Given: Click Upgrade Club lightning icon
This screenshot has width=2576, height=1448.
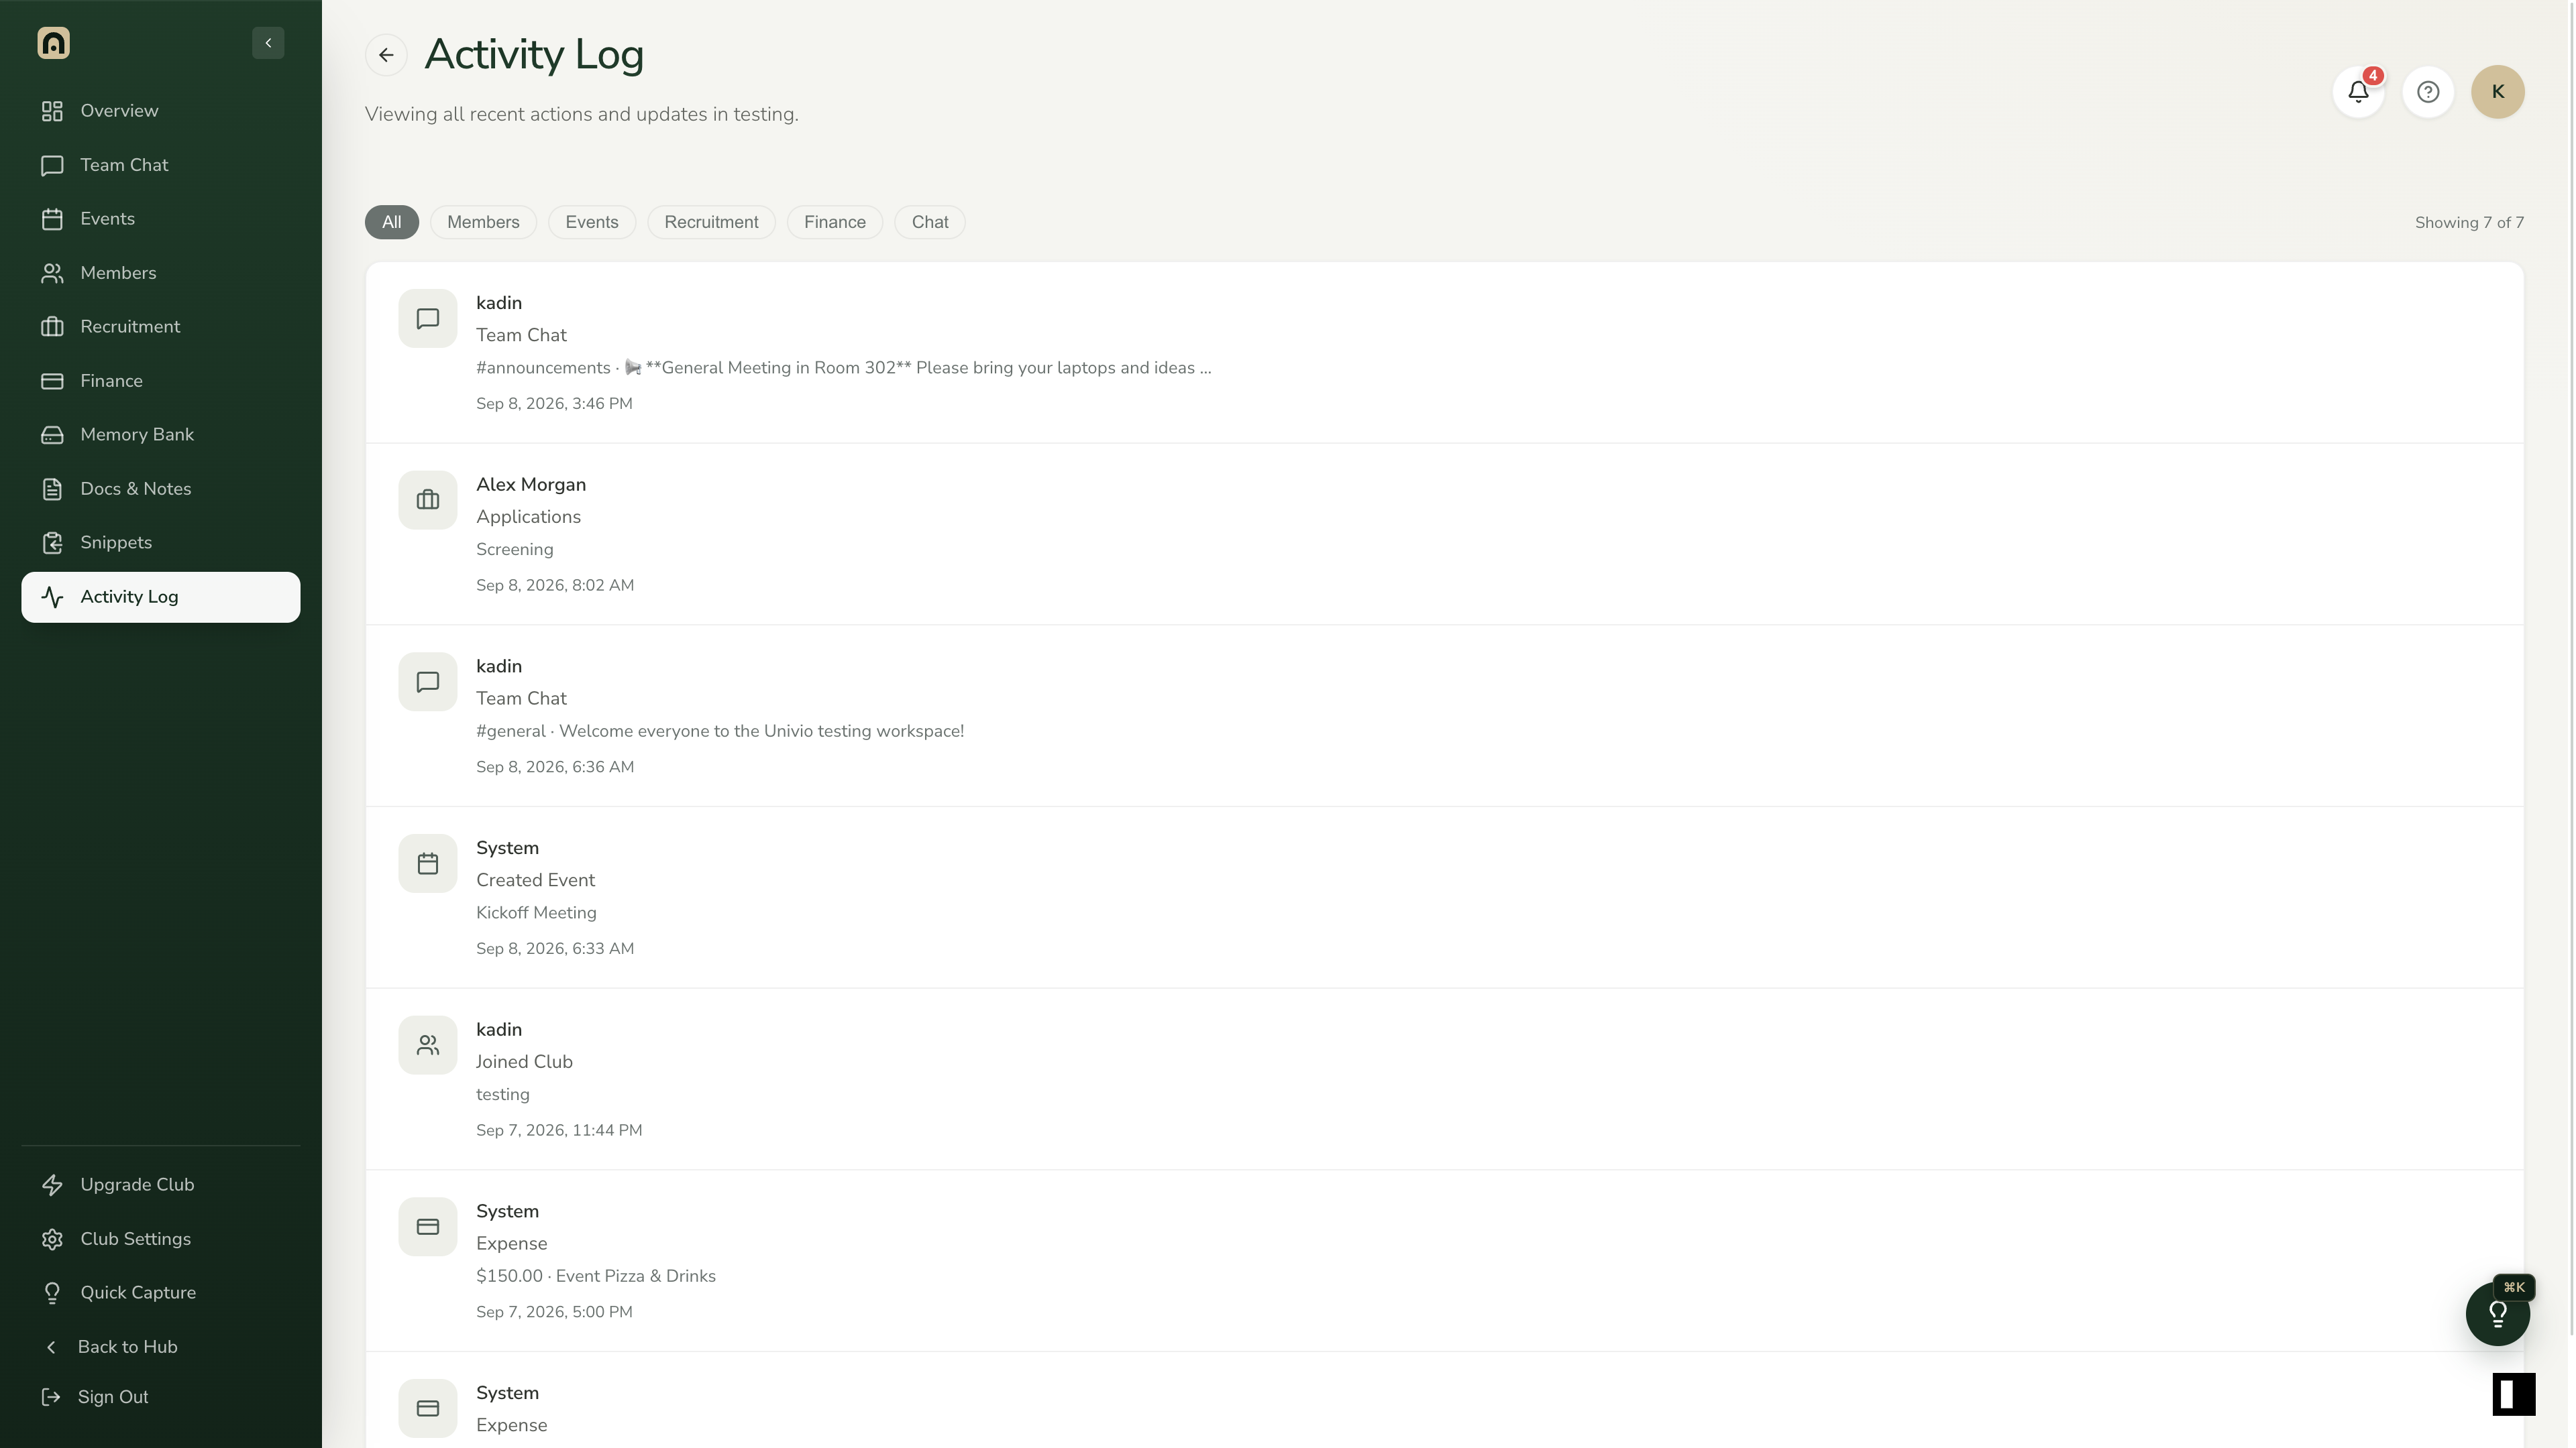Looking at the screenshot, I should click(x=52, y=1185).
